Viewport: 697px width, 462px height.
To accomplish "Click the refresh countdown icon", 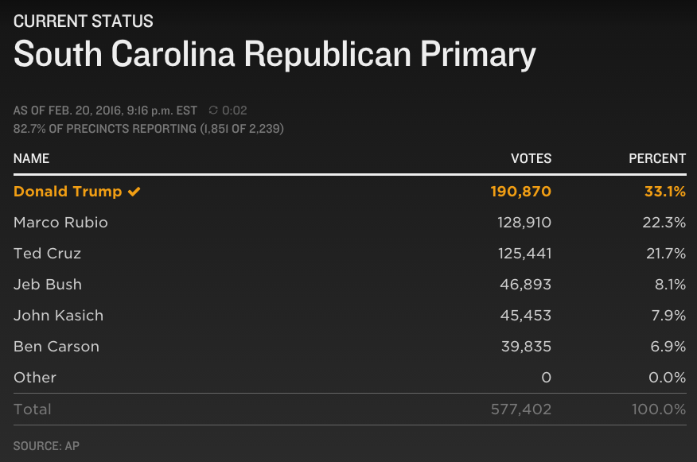I will pos(213,111).
